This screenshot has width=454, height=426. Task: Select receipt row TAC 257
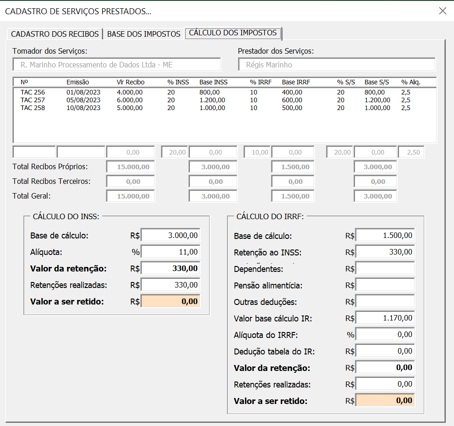33,100
